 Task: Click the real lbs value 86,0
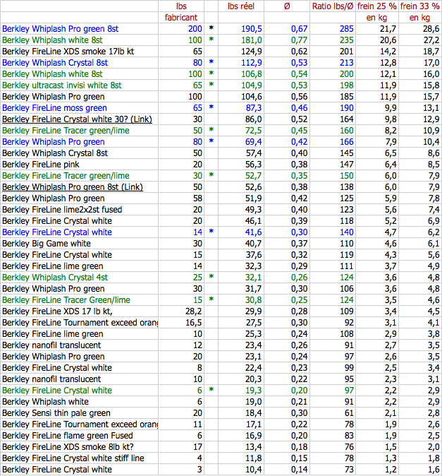coord(254,119)
